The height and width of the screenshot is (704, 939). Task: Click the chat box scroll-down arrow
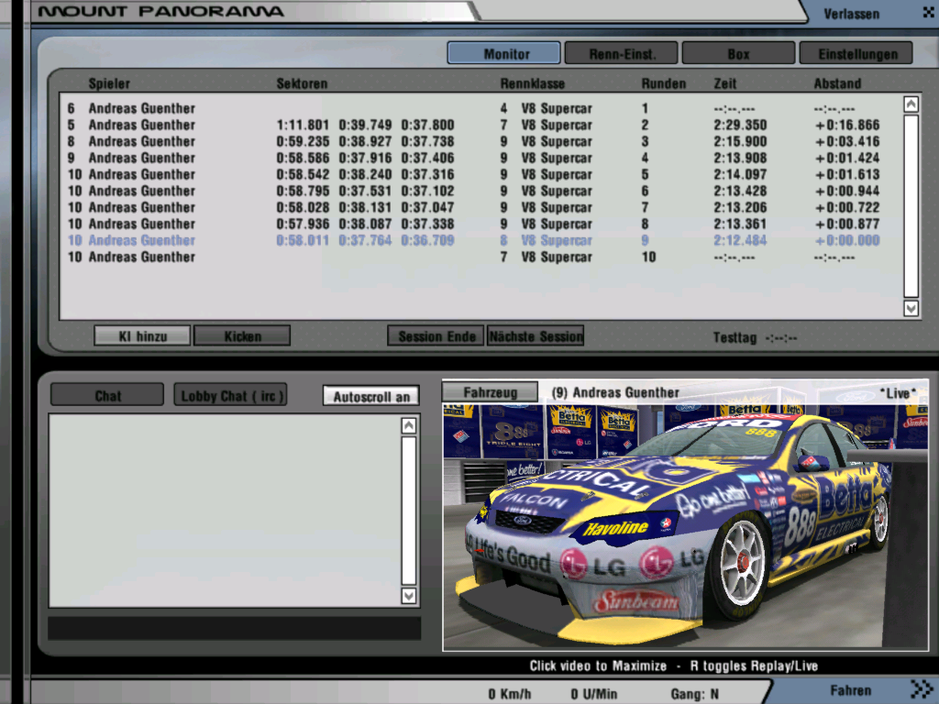(x=409, y=596)
